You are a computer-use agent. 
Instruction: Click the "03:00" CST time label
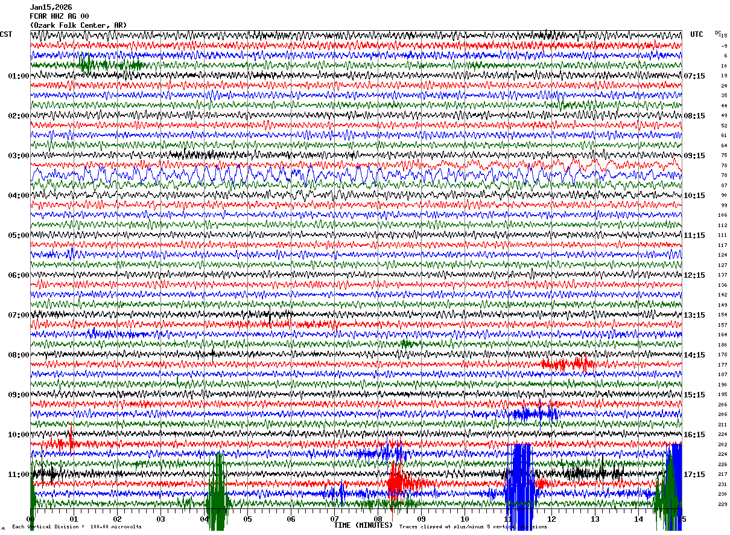pos(18,156)
